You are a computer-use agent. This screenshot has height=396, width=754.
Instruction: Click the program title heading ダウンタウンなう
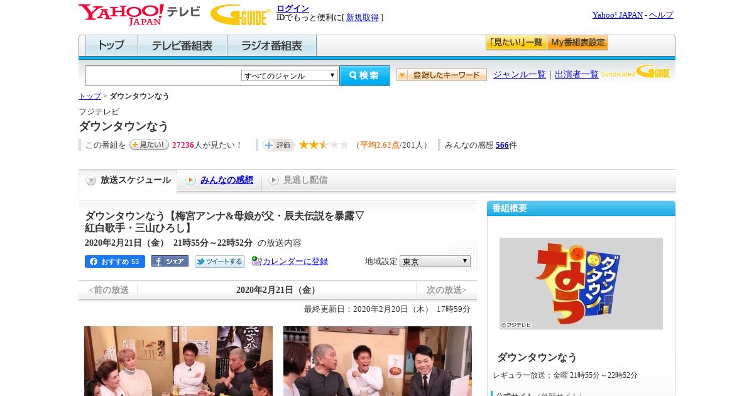(x=124, y=126)
